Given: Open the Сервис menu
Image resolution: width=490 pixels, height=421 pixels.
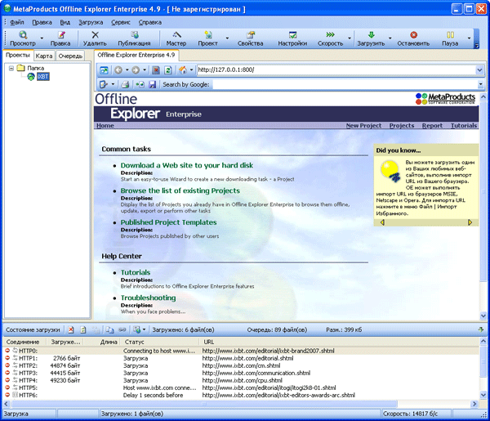Looking at the screenshot, I should [x=121, y=22].
